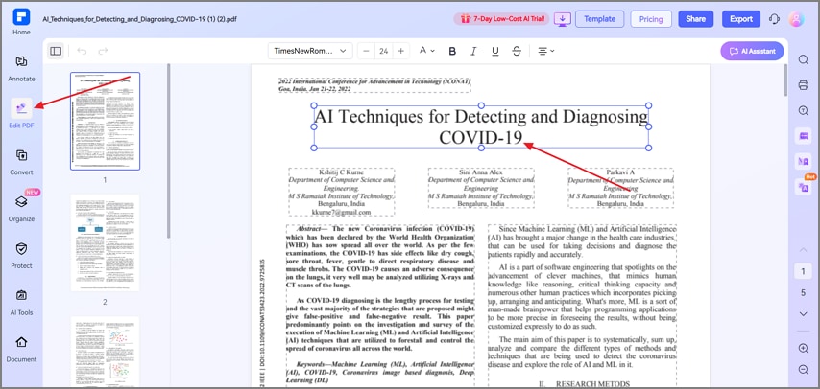Click the Keywords paragraph

tap(380, 373)
